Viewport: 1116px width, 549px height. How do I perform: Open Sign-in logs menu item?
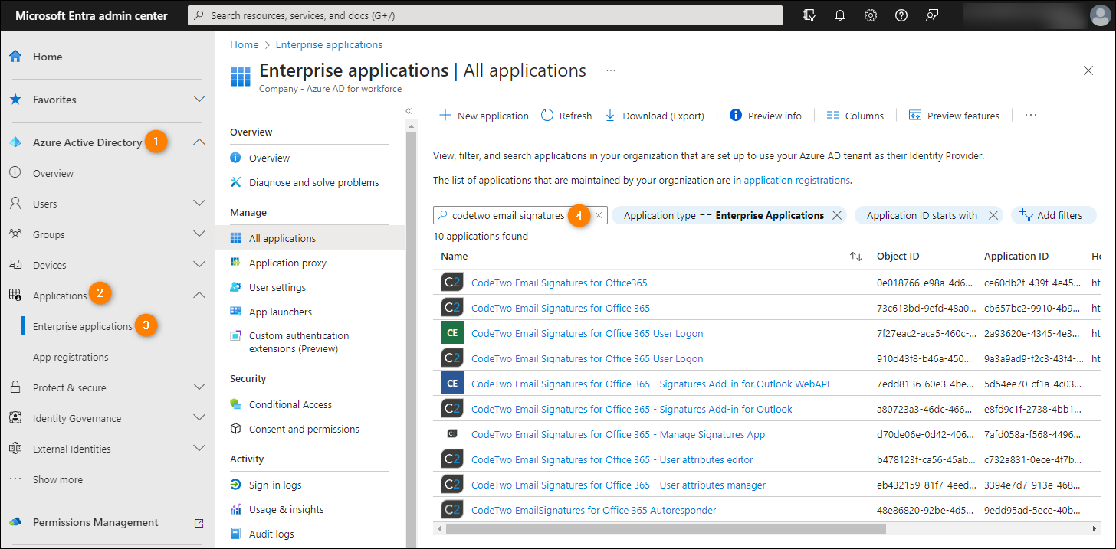[x=274, y=485]
